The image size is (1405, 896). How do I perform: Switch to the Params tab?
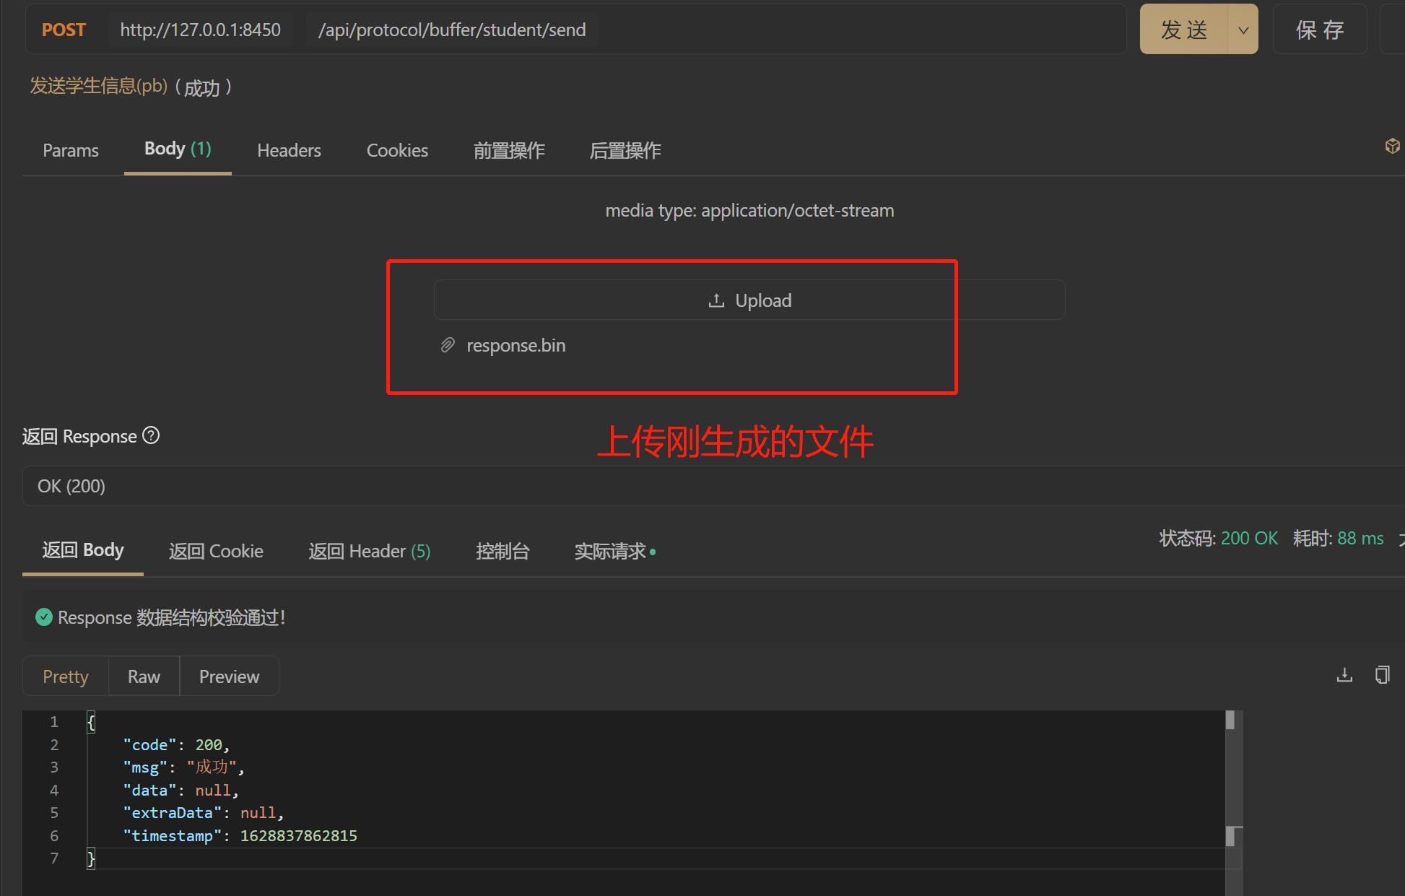point(71,150)
